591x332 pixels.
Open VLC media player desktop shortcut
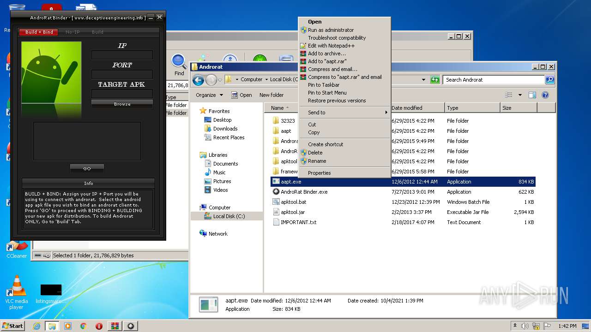point(17,292)
